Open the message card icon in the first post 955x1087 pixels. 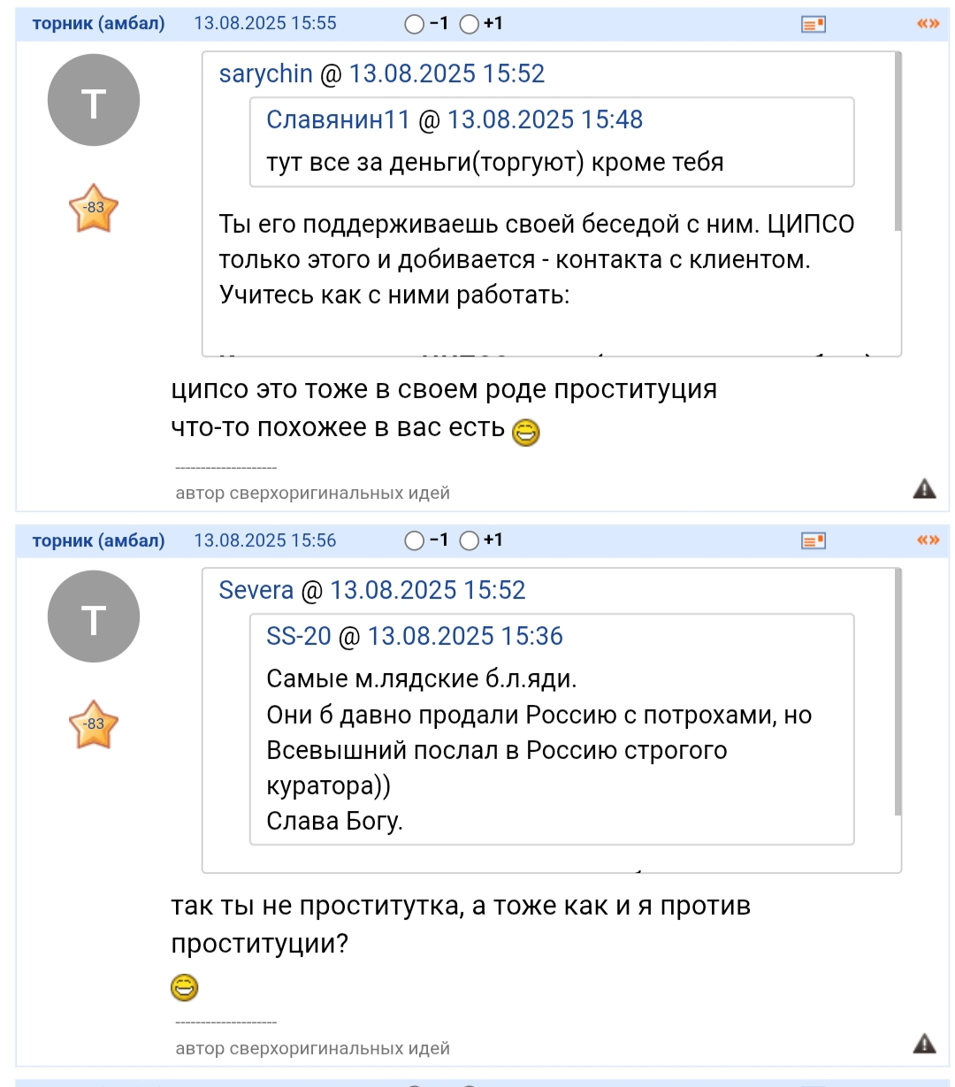813,25
